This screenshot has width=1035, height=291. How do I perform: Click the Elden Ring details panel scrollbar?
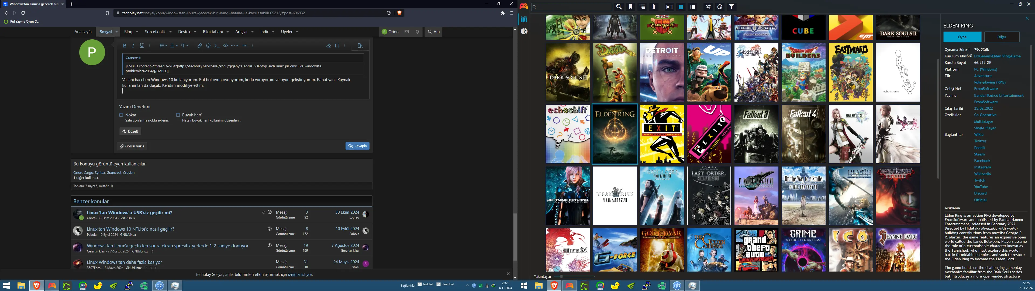(x=1031, y=151)
